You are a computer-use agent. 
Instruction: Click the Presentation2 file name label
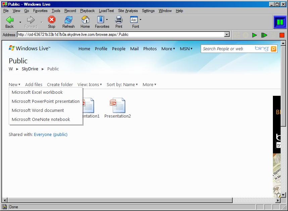[x=117, y=116]
